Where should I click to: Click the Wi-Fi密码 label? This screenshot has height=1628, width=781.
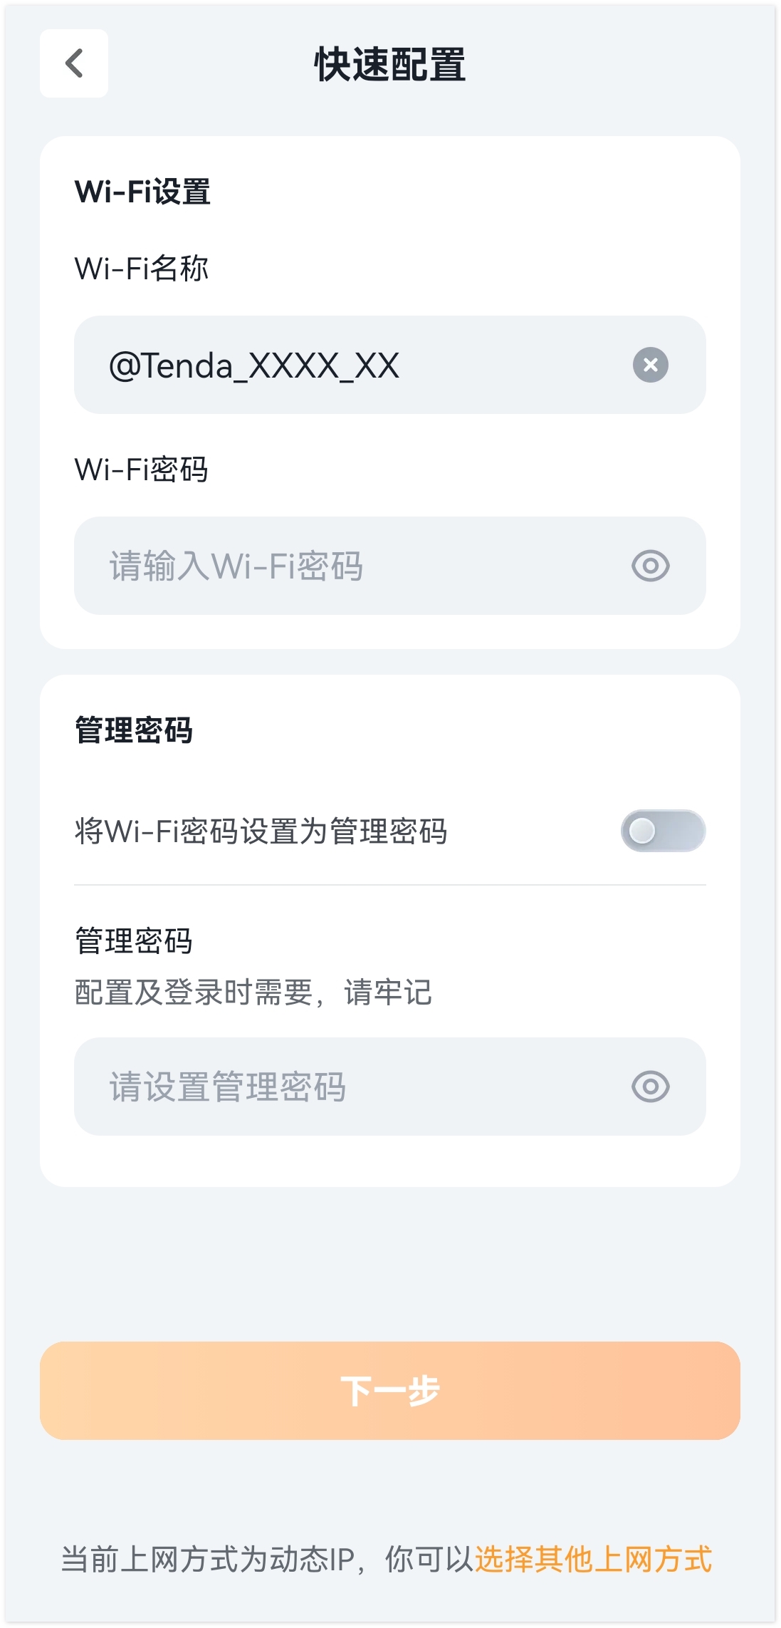click(142, 470)
